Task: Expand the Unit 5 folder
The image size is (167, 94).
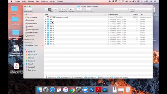Action: (46, 28)
